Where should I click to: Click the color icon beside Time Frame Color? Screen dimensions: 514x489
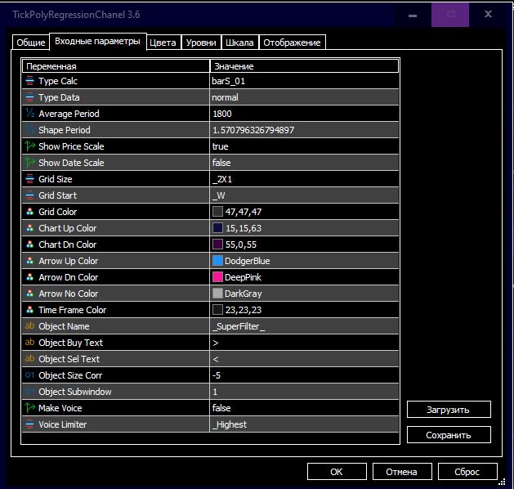pyautogui.click(x=30, y=310)
